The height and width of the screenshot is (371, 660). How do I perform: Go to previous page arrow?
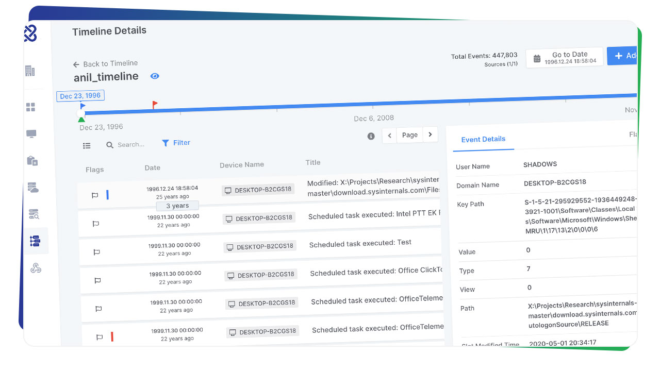pyautogui.click(x=389, y=136)
